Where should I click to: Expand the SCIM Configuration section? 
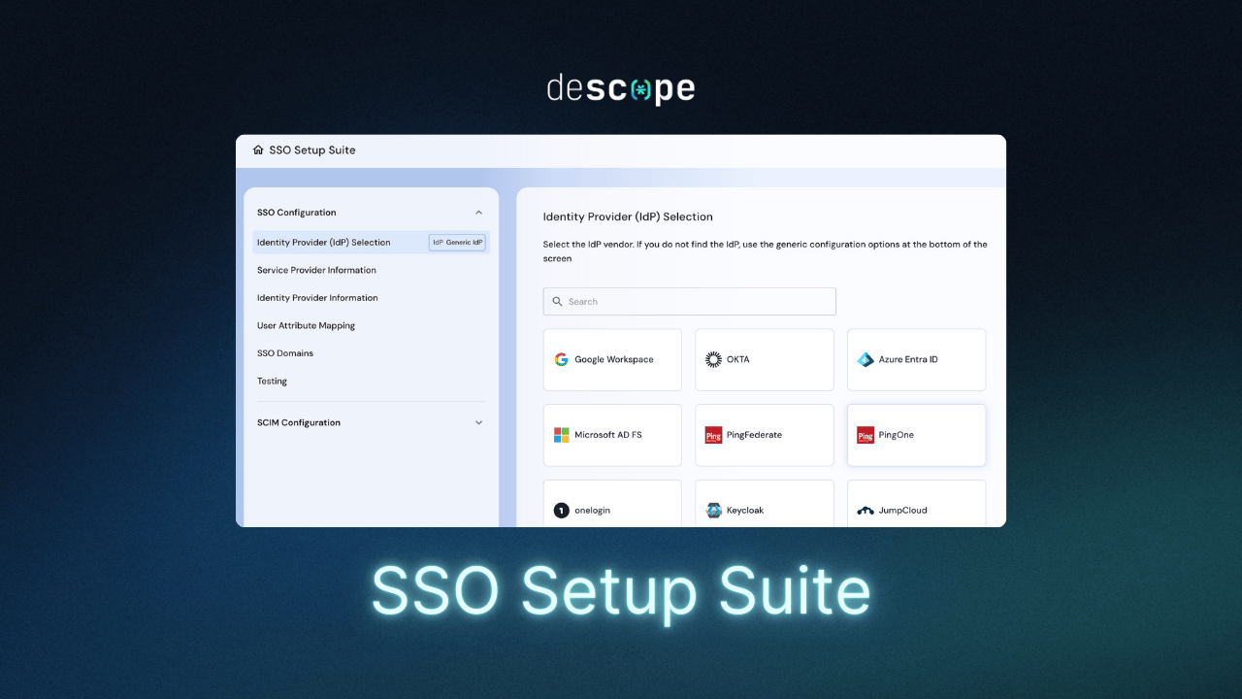(478, 422)
